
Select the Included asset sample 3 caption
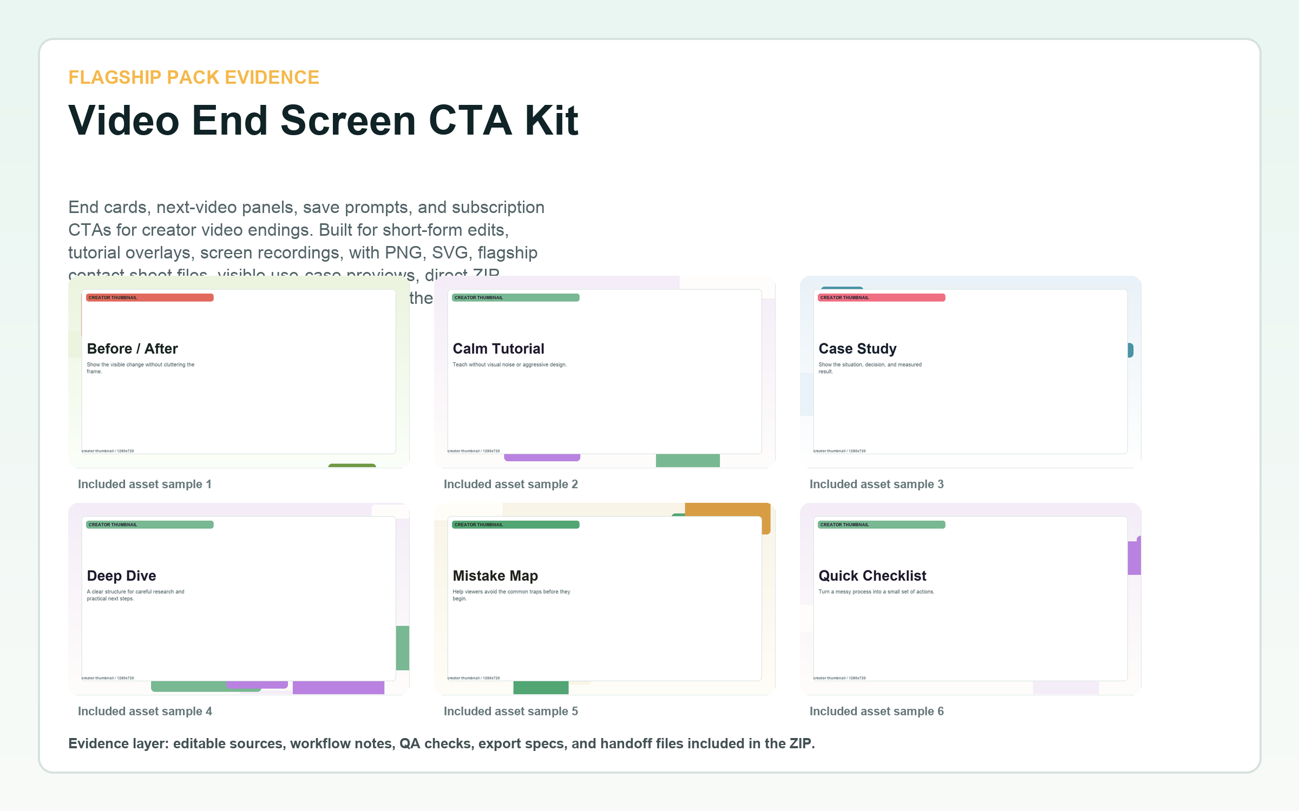[877, 484]
